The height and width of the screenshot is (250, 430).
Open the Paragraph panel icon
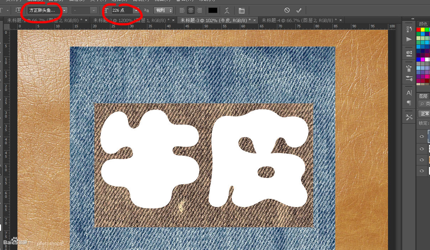[409, 103]
